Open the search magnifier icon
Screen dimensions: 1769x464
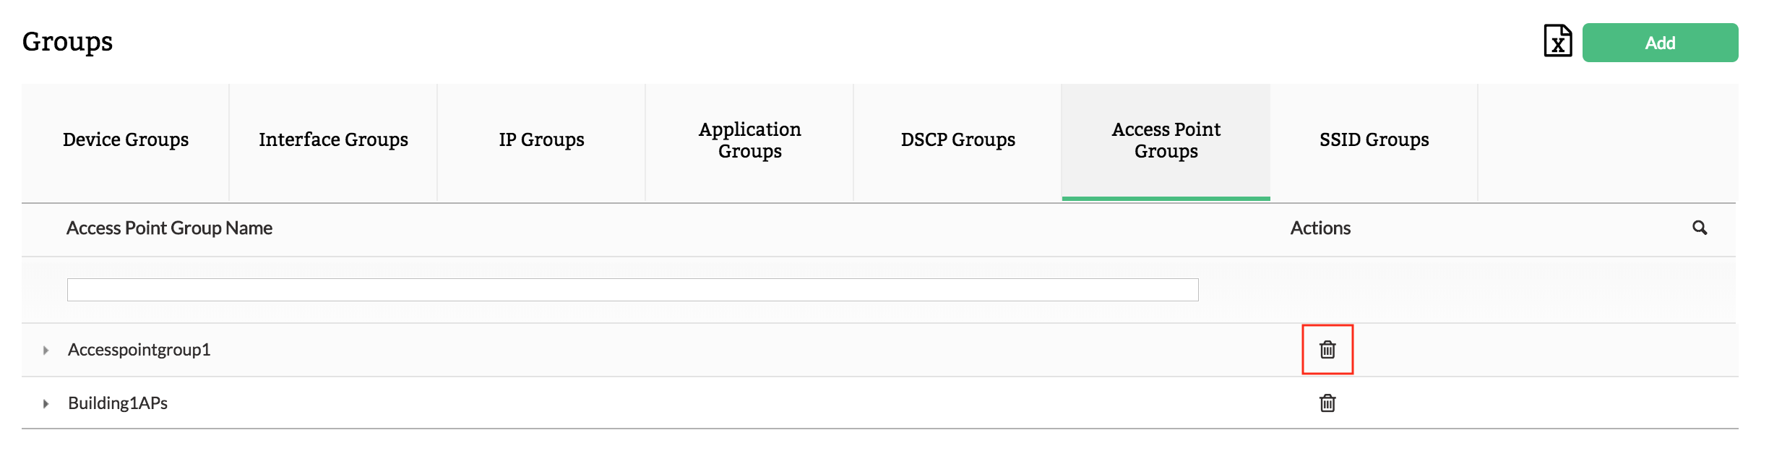pyautogui.click(x=1700, y=228)
